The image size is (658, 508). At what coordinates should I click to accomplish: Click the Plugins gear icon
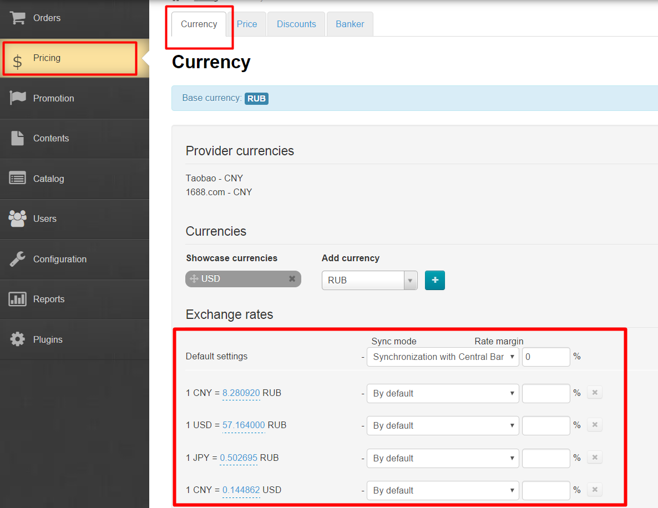(18, 339)
